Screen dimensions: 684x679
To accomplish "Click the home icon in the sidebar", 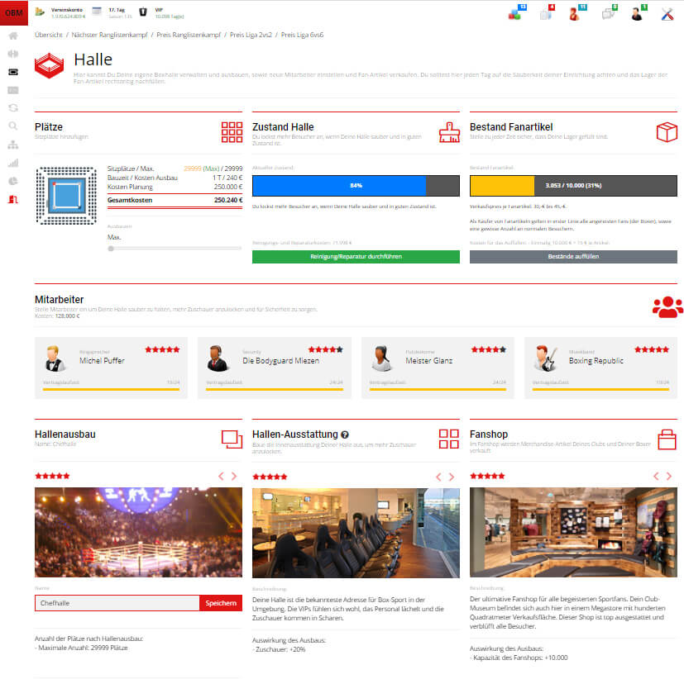I will (13, 36).
